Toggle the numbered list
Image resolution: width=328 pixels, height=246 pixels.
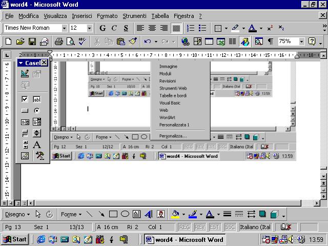click(191, 28)
